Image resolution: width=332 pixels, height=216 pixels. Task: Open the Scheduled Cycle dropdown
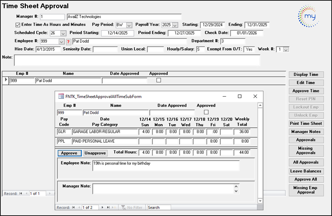[x=63, y=33]
